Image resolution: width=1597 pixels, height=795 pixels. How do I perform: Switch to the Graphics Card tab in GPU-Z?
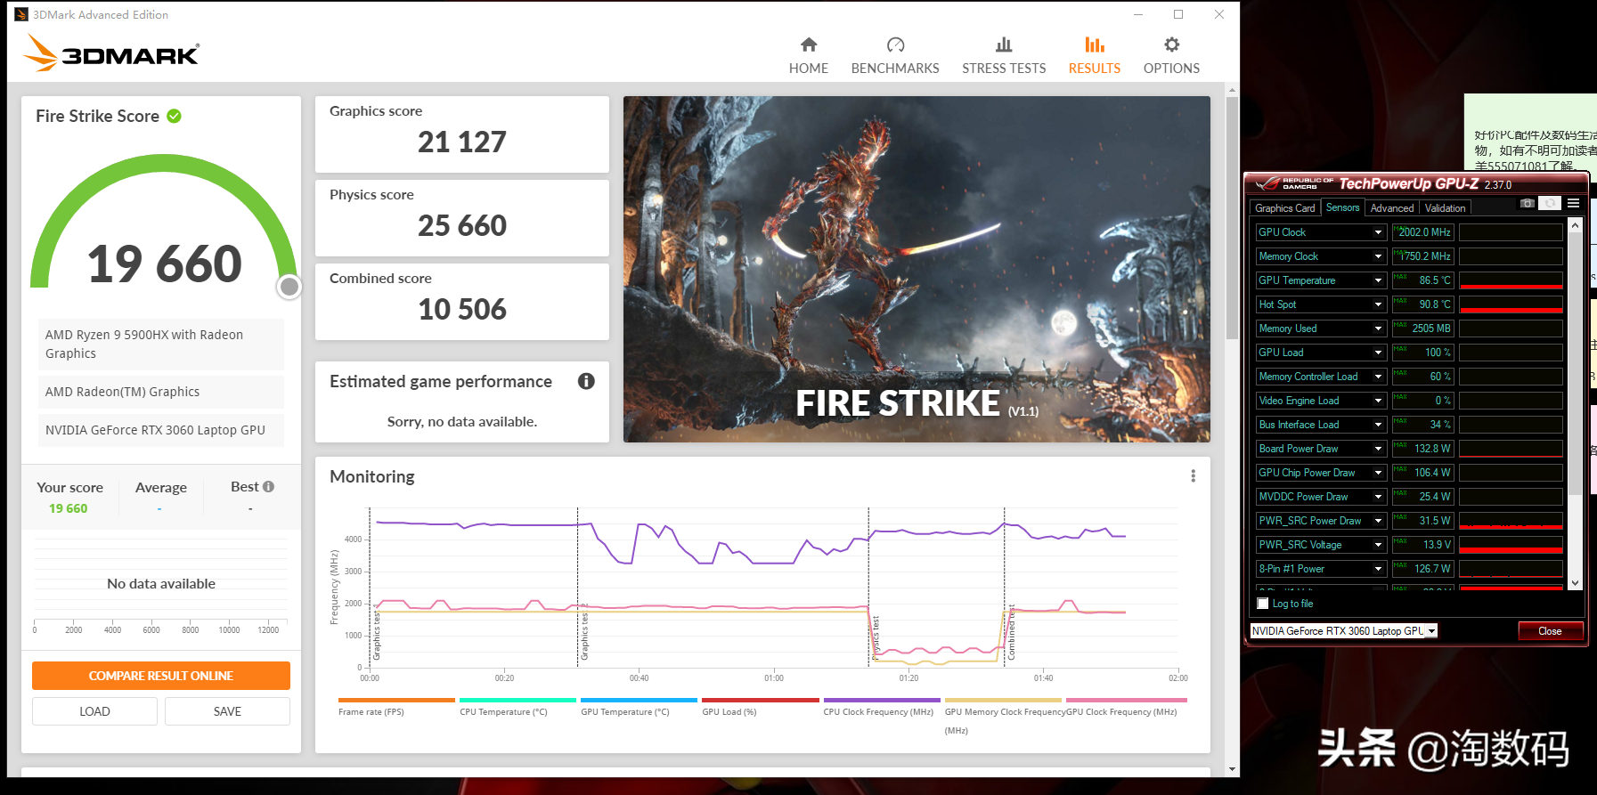click(1284, 208)
